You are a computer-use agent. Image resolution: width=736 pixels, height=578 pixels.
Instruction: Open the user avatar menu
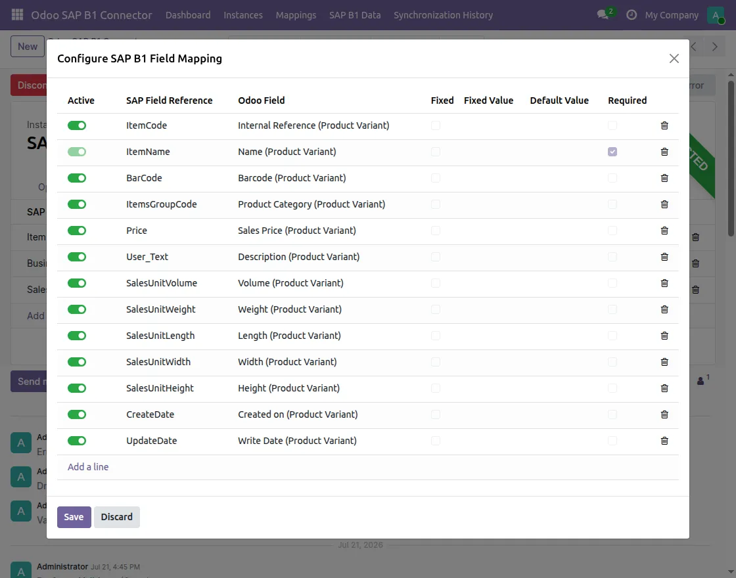tap(716, 15)
